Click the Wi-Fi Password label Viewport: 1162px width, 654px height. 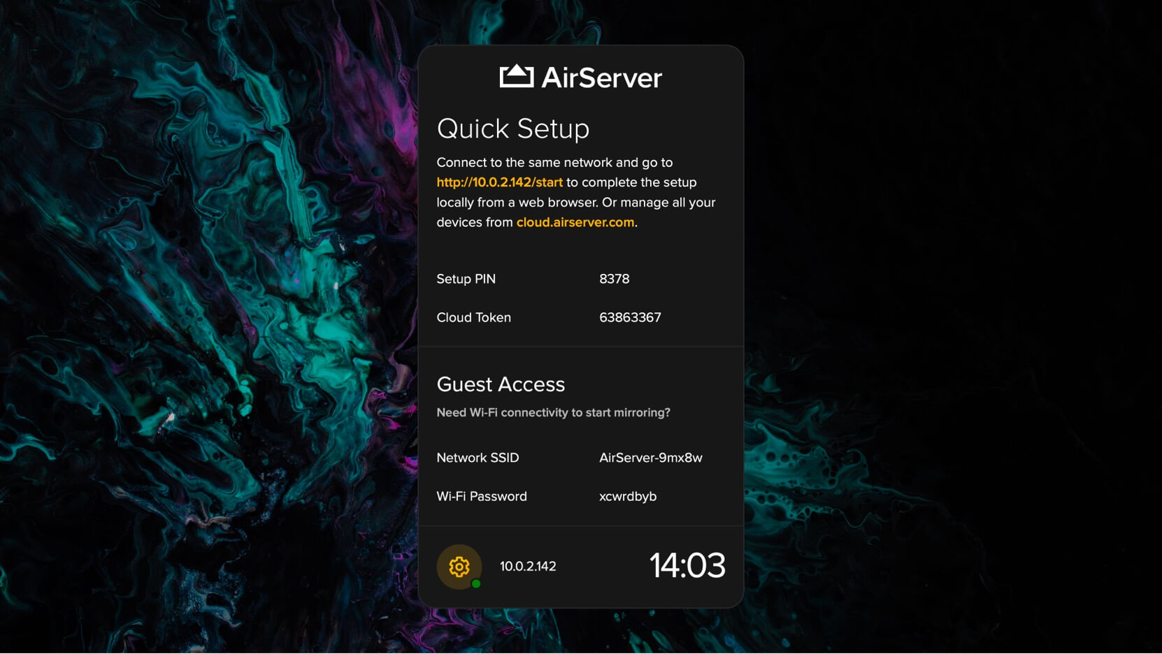pos(482,496)
